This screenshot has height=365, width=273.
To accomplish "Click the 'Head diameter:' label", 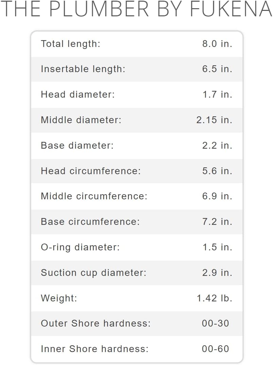I will [x=78, y=95].
